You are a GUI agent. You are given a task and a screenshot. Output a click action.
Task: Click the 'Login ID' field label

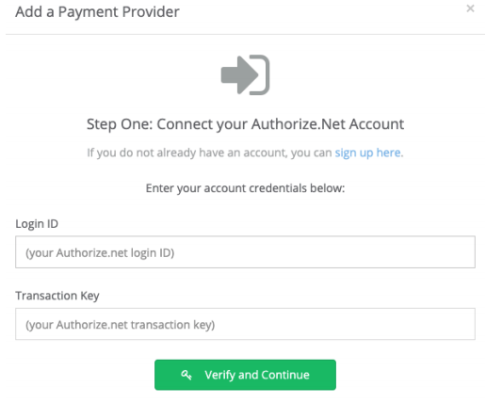coord(37,224)
